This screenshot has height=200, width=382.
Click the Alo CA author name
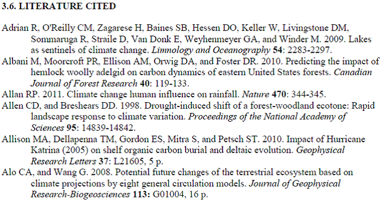tap(17, 173)
